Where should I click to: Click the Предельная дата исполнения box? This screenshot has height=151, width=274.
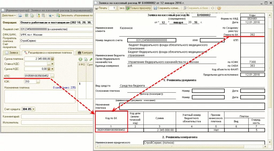click(253, 75)
